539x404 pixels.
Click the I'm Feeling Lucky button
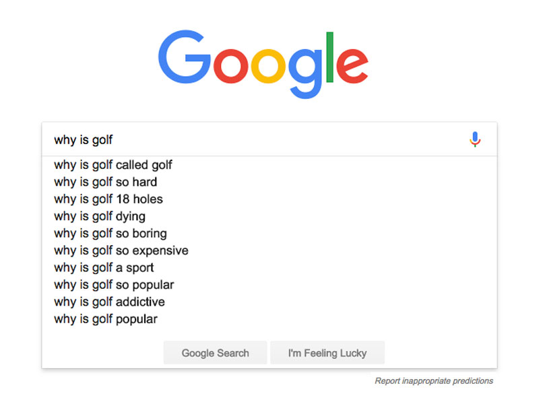click(327, 352)
